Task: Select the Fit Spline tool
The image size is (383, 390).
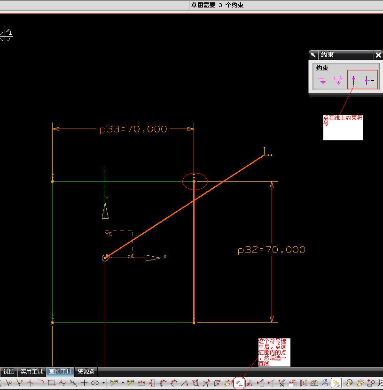Action: click(73, 383)
